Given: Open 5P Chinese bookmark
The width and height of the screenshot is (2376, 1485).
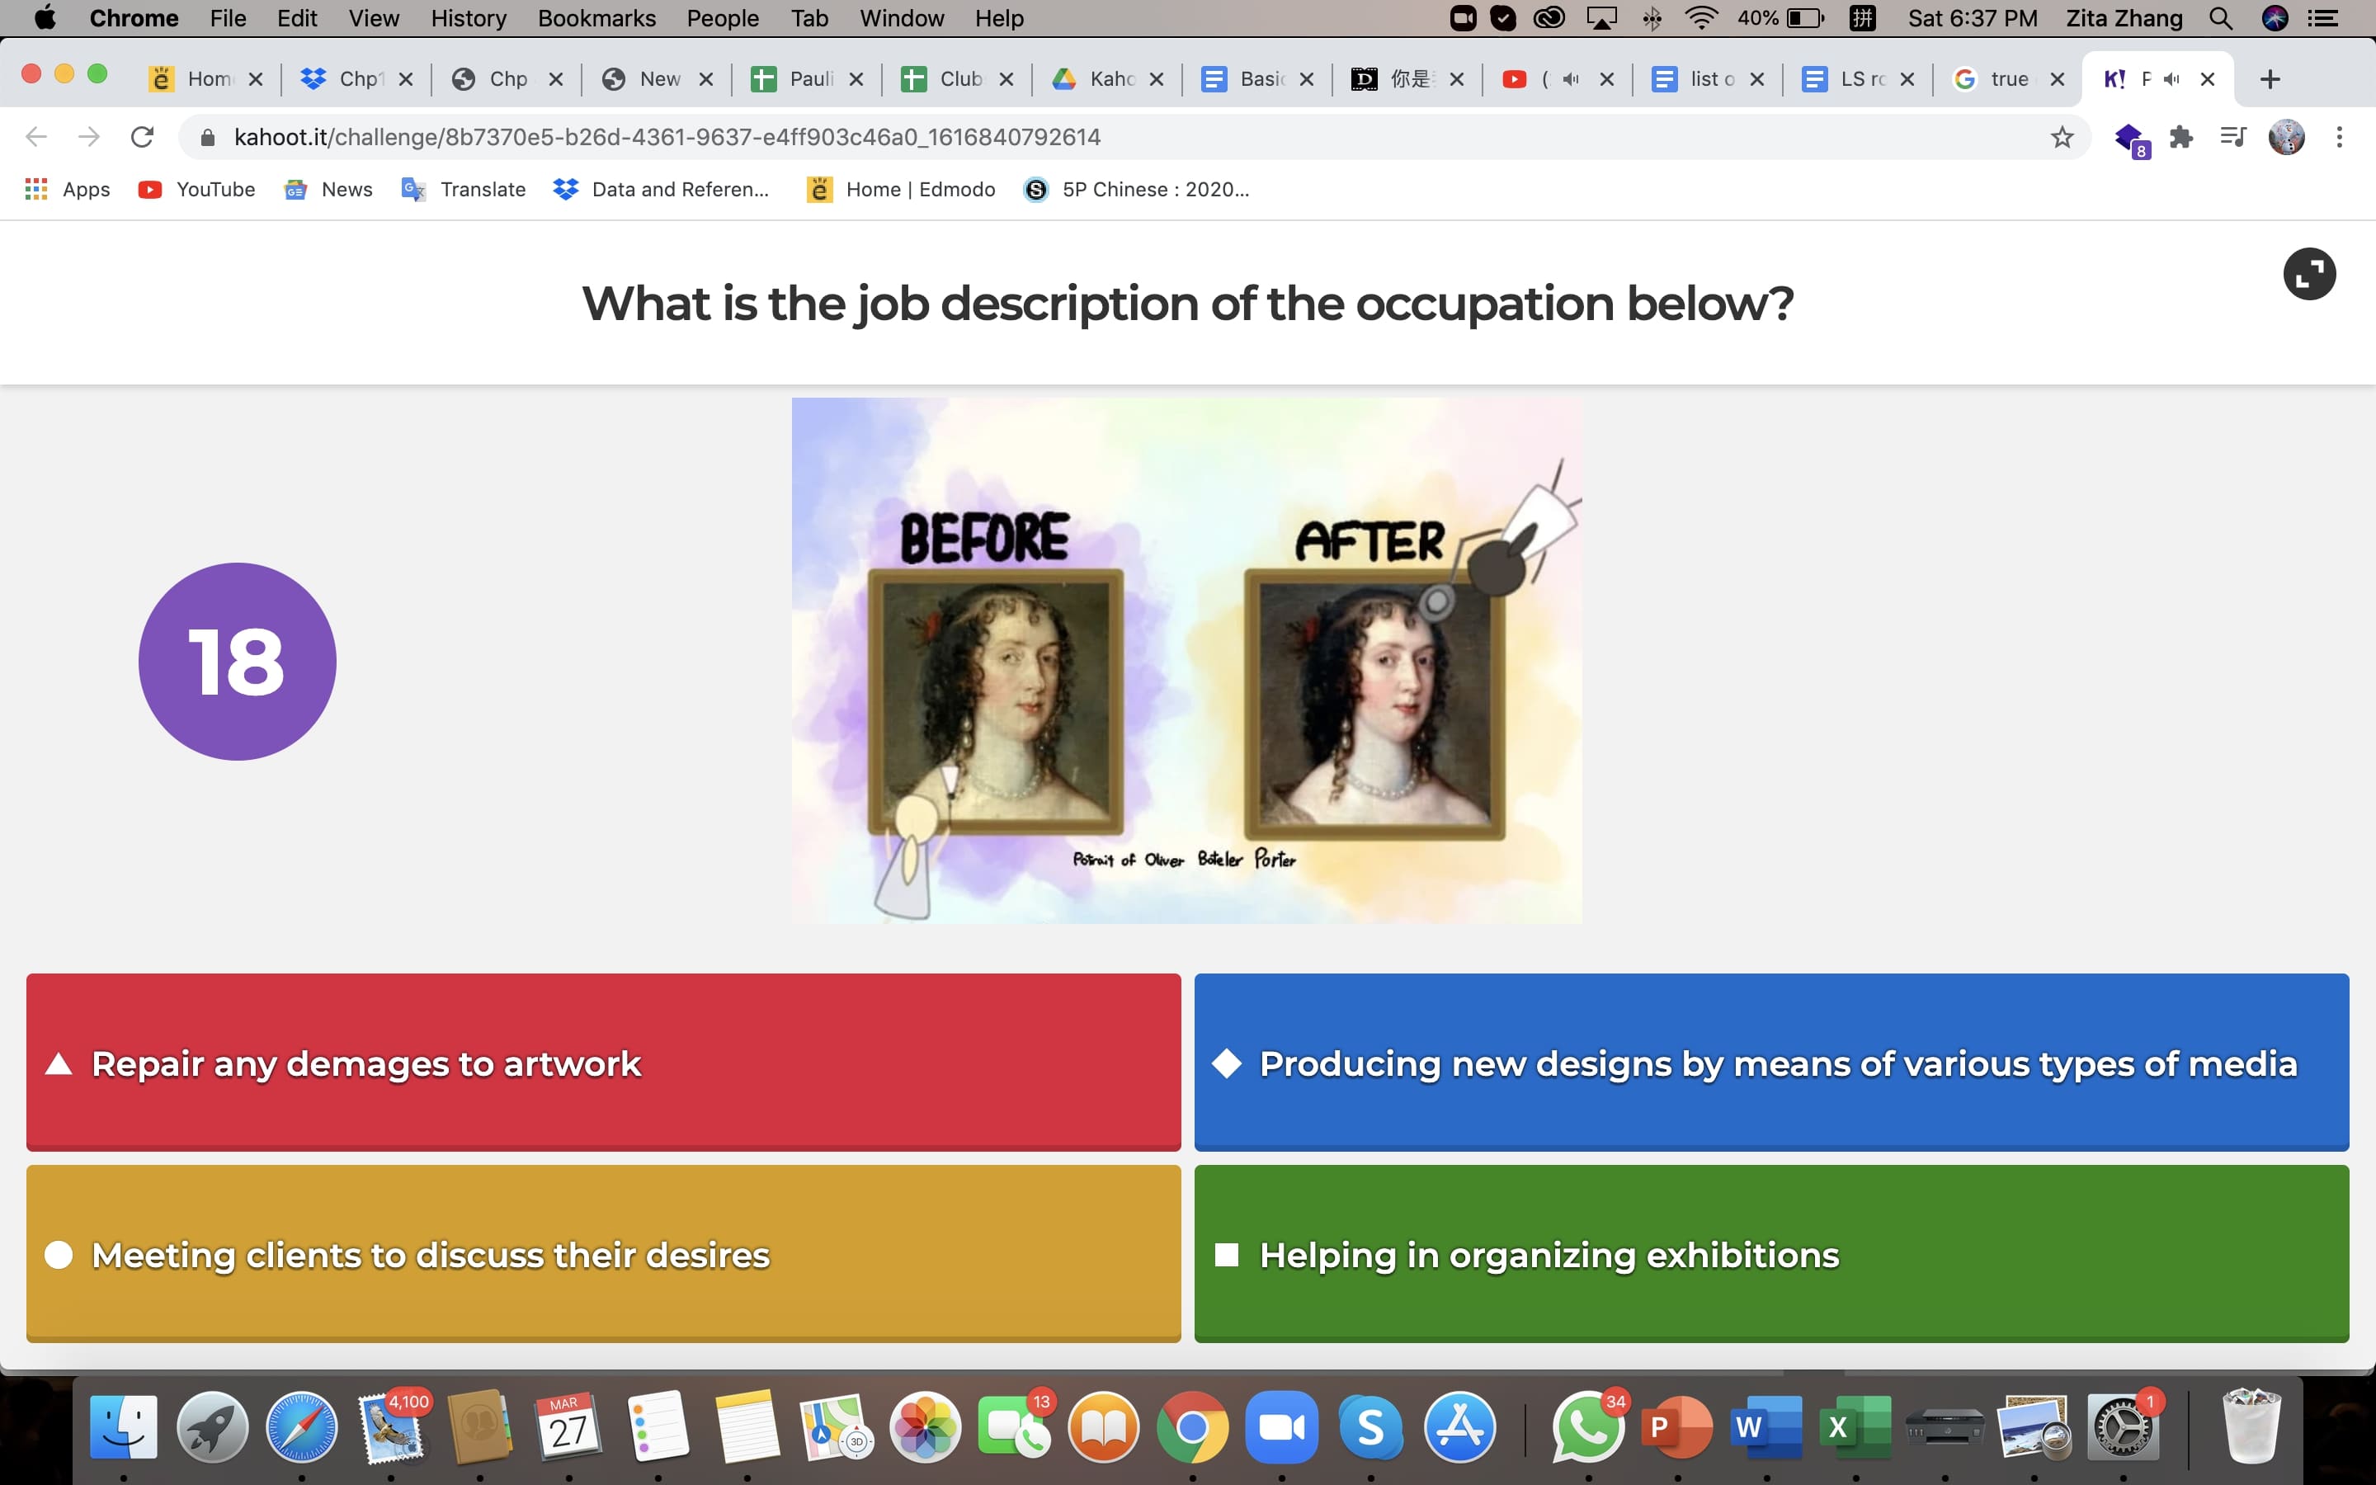Looking at the screenshot, I should point(1136,190).
